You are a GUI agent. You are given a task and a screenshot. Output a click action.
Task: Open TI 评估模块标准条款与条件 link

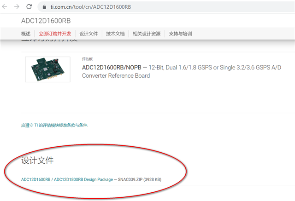click(x=54, y=125)
